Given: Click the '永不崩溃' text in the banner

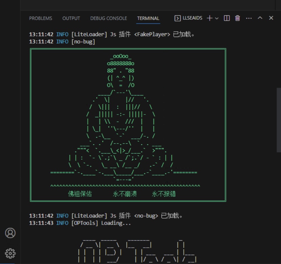Looking at the screenshot, I should tap(125, 194).
